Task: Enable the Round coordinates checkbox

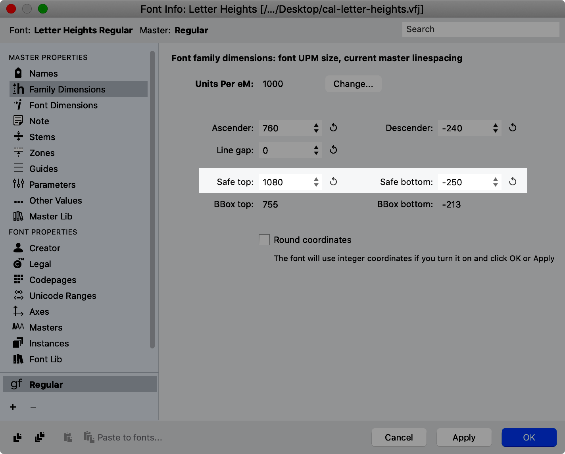Action: coord(264,240)
